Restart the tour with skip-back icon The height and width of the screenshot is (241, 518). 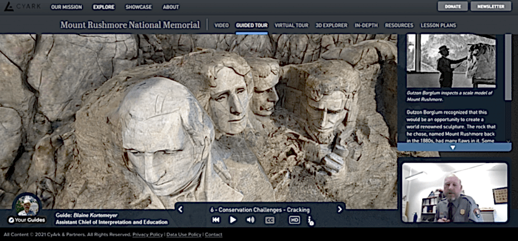[x=215, y=220]
